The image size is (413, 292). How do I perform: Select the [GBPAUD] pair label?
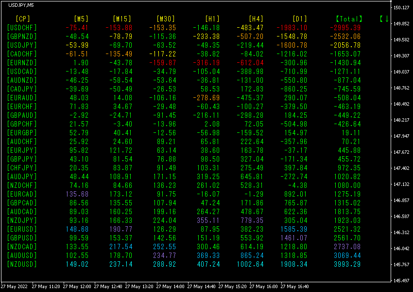point(22,115)
